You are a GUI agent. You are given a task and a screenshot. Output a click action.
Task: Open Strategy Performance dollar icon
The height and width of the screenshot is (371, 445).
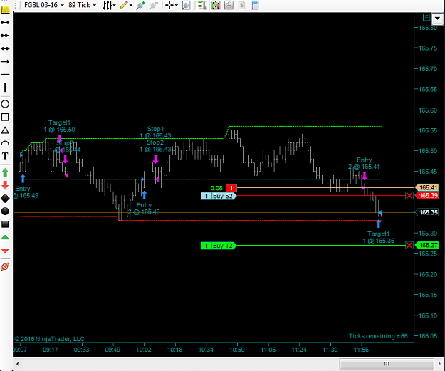point(242,5)
